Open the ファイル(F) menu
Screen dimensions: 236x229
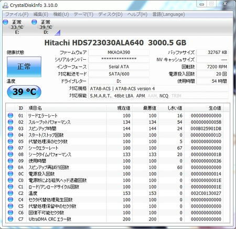pyautogui.click(x=17, y=14)
